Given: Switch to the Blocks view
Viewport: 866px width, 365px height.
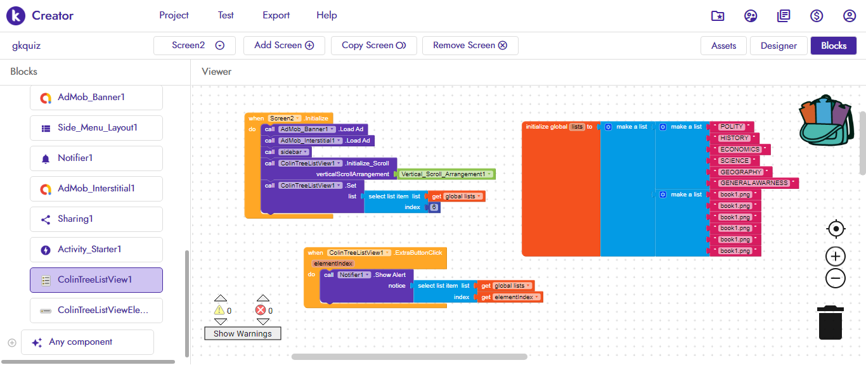Looking at the screenshot, I should [834, 46].
